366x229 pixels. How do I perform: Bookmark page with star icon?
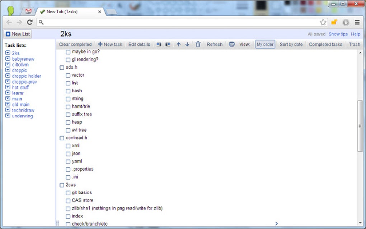(x=323, y=22)
